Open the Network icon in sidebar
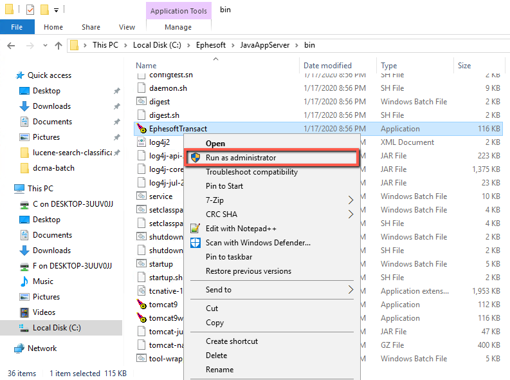510x380 pixels. tap(19, 348)
